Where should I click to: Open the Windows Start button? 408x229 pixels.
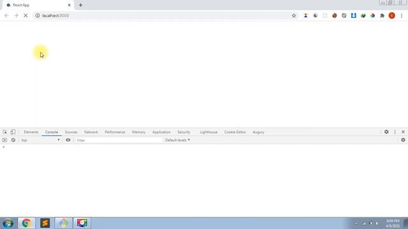(8, 223)
